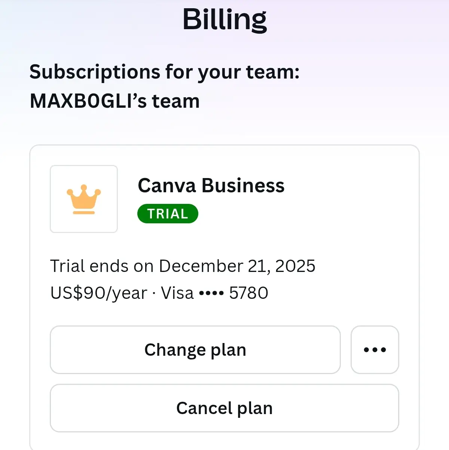Click the card ending digits 5780
Screen dimensions: 449x450
[x=249, y=293]
